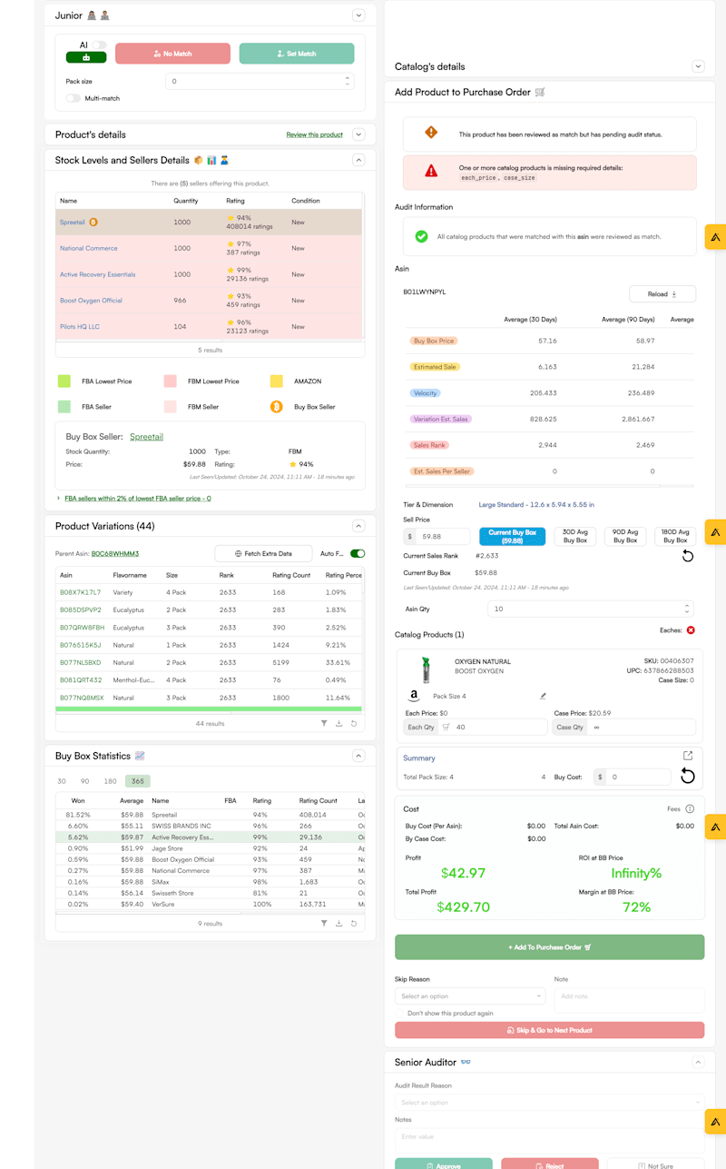This screenshot has height=1169, width=726.
Task: Toggle the AI switch
Action: [x=99, y=45]
